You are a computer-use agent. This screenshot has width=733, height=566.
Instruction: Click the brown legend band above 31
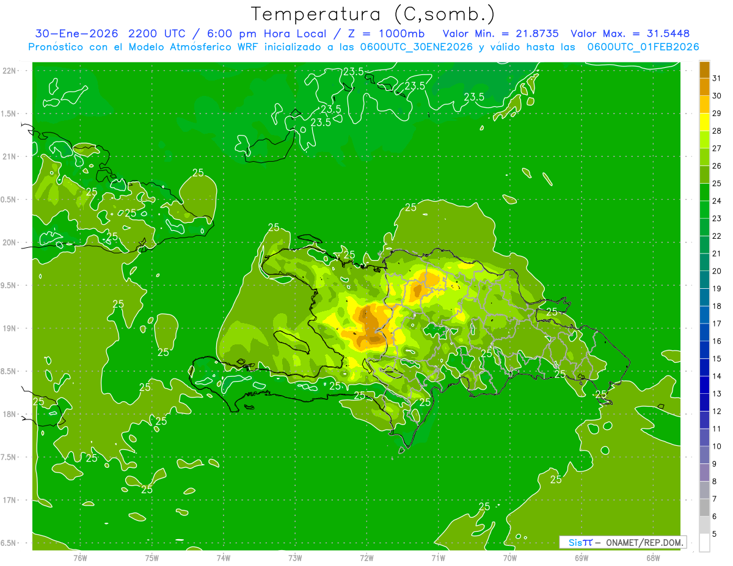click(705, 70)
